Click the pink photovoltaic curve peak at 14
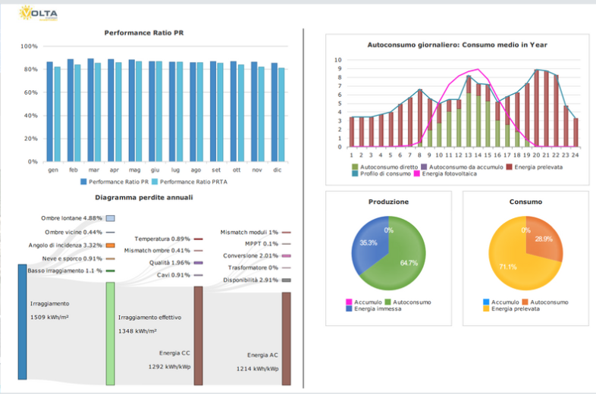Viewport: 596px width, 394px height. pos(478,69)
